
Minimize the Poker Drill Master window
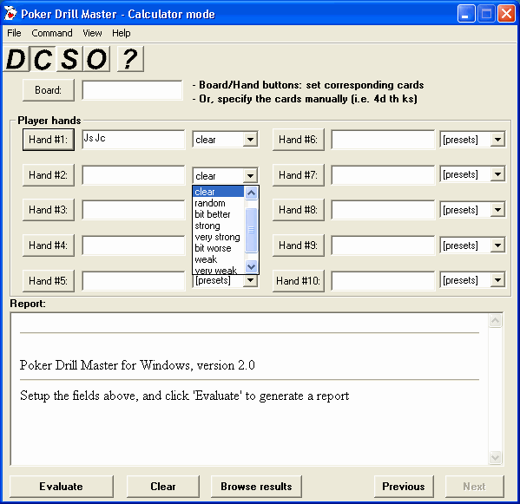pos(466,14)
